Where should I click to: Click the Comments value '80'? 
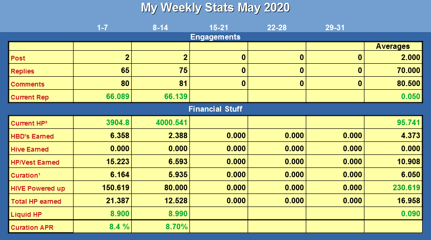(125, 83)
